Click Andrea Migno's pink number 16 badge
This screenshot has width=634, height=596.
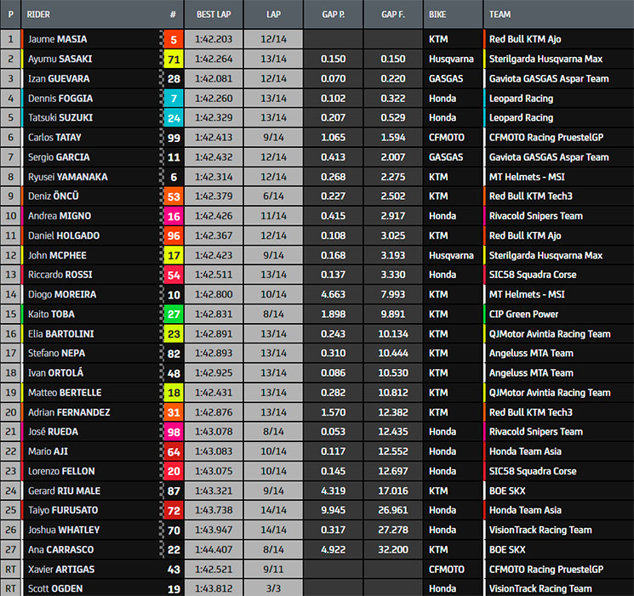coord(173,216)
